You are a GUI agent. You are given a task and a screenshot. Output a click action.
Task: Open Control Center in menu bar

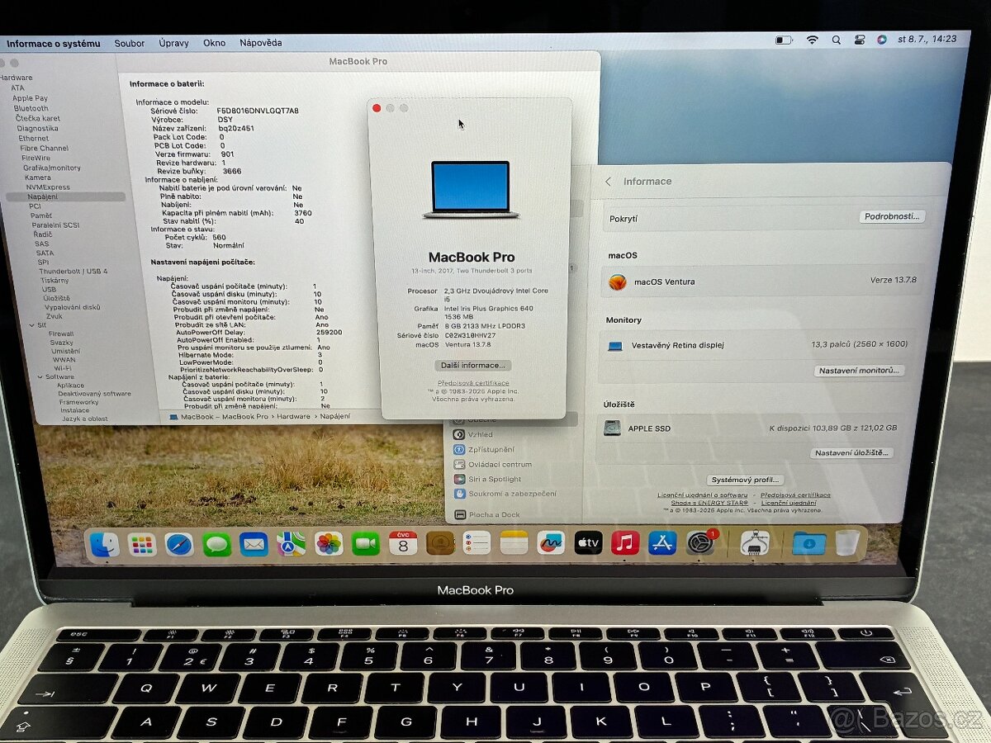(859, 40)
